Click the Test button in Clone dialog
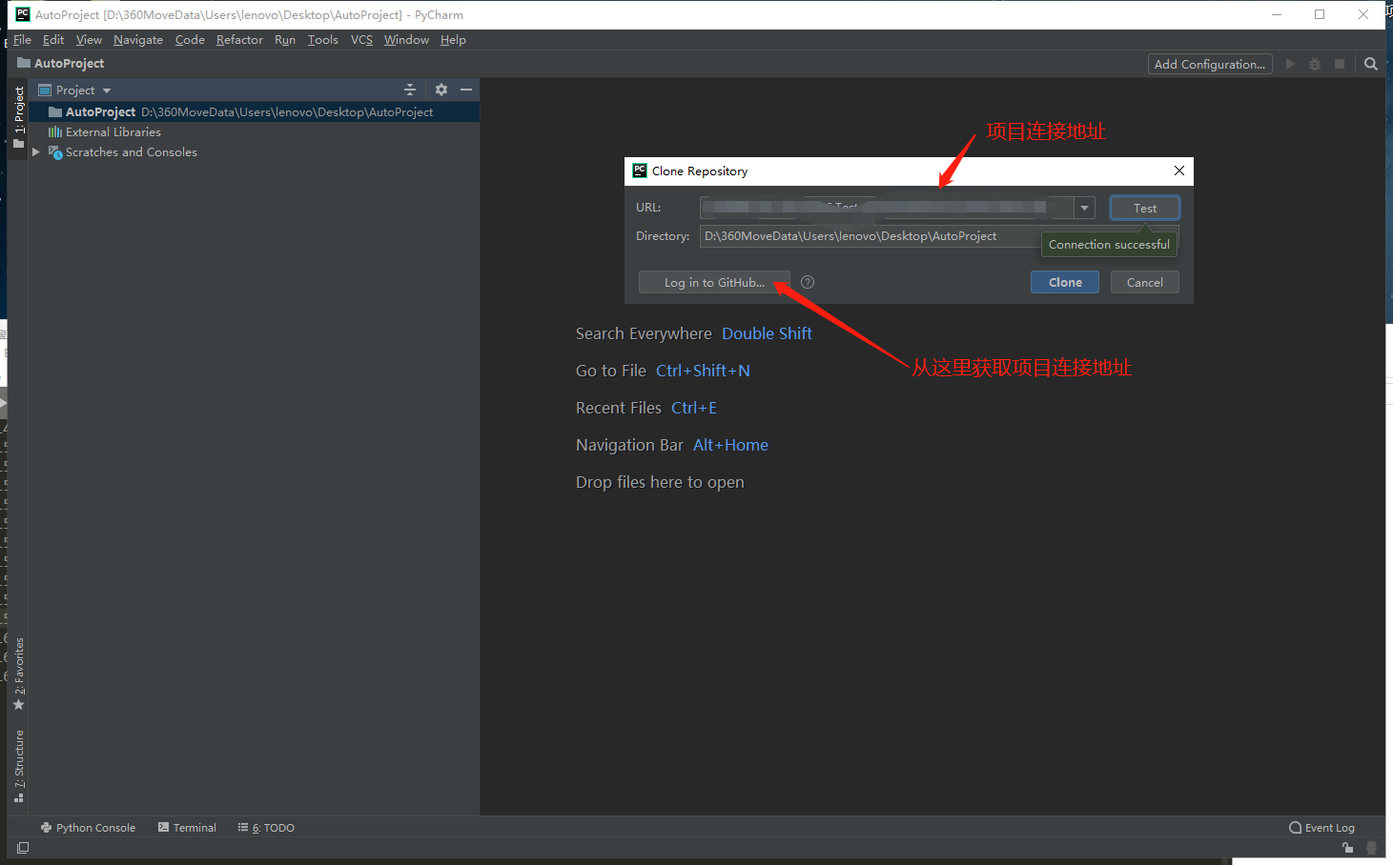The height and width of the screenshot is (865, 1393). [x=1144, y=208]
